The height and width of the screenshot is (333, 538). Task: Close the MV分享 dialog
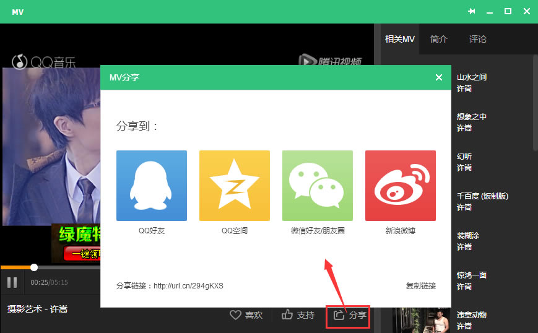click(x=438, y=77)
